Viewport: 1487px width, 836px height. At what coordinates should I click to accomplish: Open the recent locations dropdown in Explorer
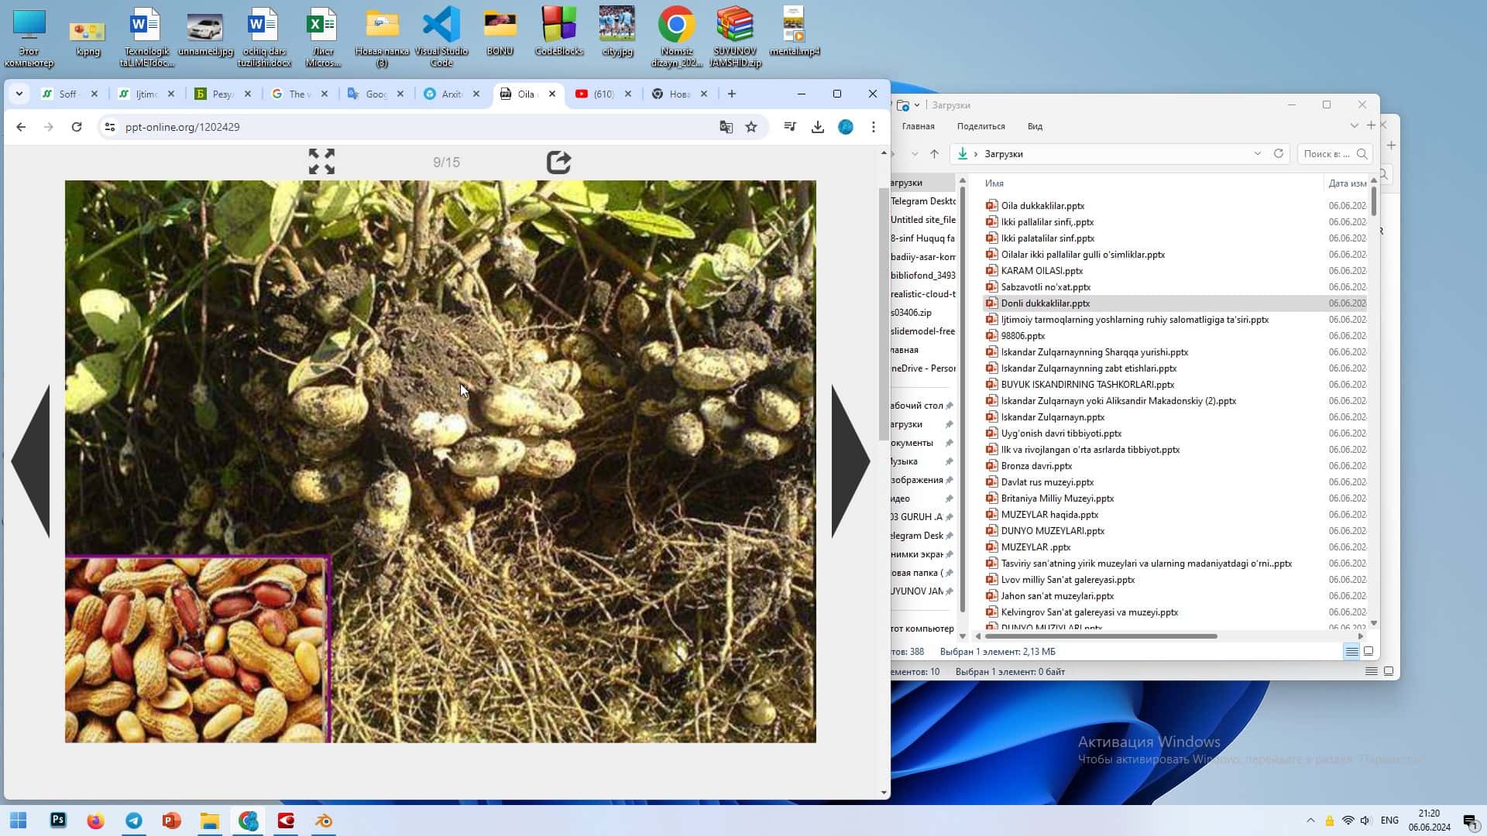[x=915, y=154]
